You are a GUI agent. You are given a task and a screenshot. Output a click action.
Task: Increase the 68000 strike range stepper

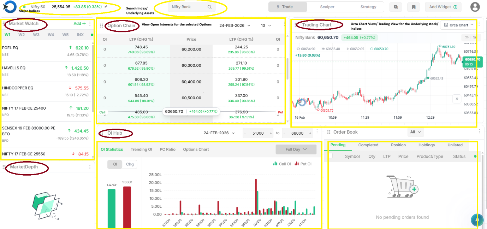310,133
